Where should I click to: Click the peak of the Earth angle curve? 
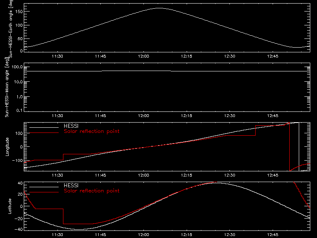point(160,8)
